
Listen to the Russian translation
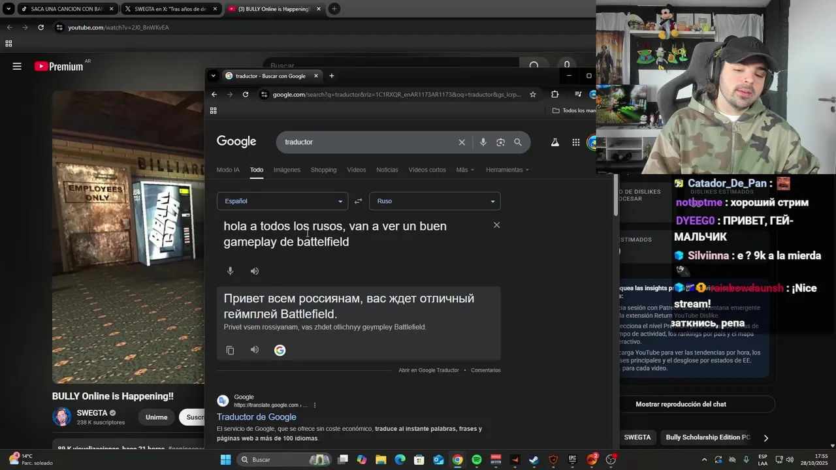pyautogui.click(x=255, y=350)
